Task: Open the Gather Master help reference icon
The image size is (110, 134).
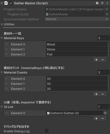Action: tap(97, 3)
